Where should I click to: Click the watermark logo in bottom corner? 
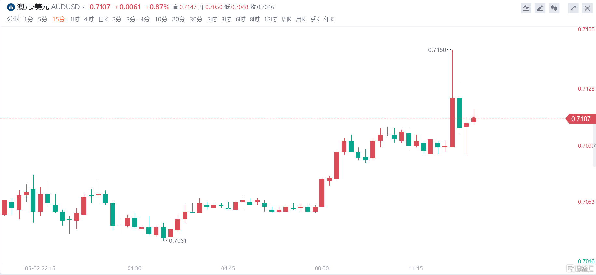coord(580,268)
